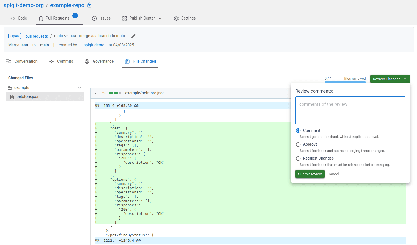
Task: Switch to the Commits tab
Action: [x=61, y=61]
